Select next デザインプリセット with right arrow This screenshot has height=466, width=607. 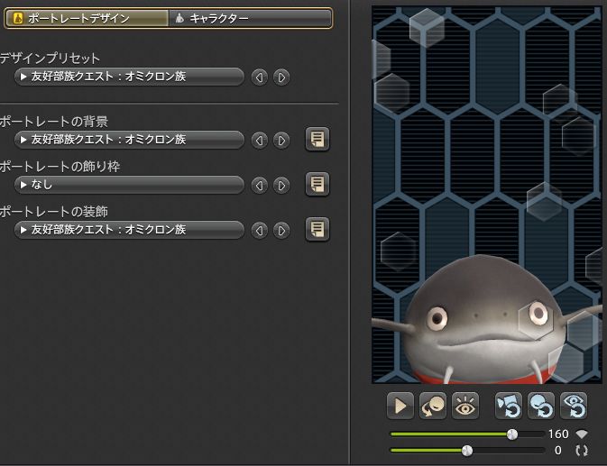[x=281, y=78]
